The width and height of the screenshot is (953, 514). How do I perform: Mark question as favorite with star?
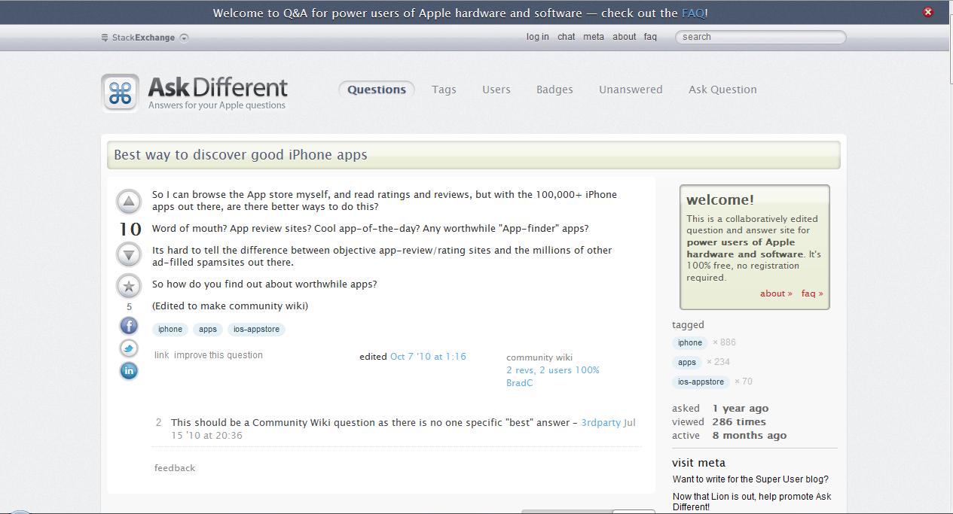(129, 286)
